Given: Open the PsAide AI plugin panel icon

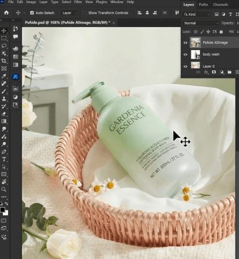Looking at the screenshot, I should click(15, 77).
